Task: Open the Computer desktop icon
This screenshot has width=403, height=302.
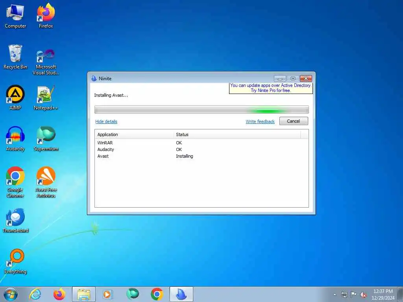Action: pos(15,17)
